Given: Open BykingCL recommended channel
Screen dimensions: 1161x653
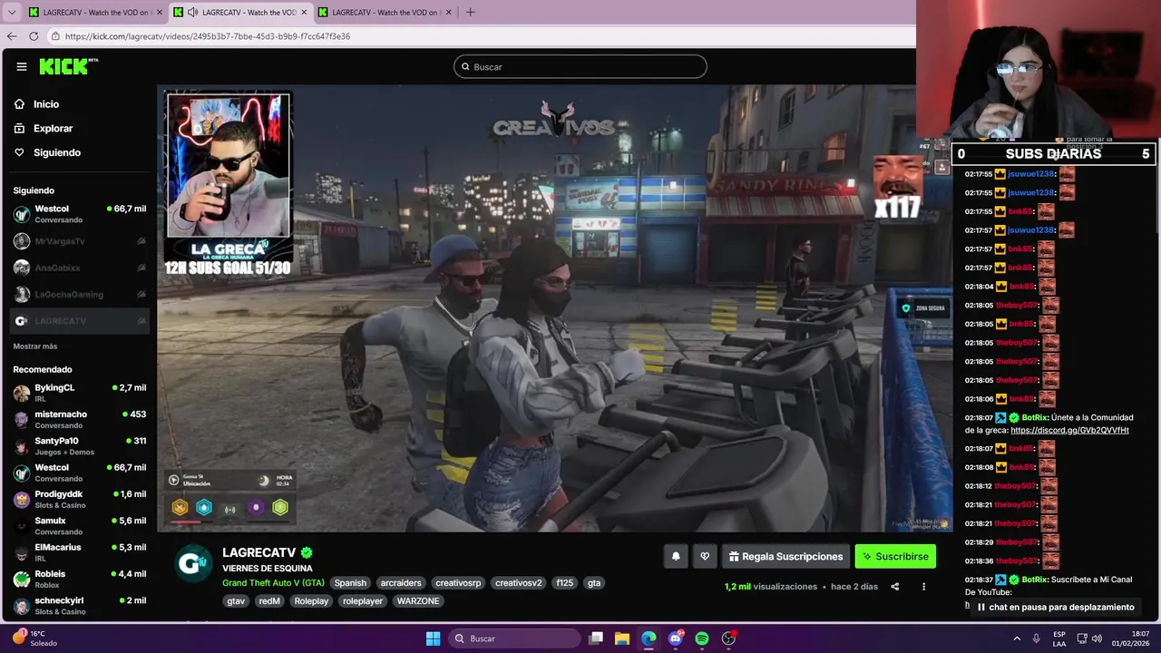Looking at the screenshot, I should pos(80,393).
